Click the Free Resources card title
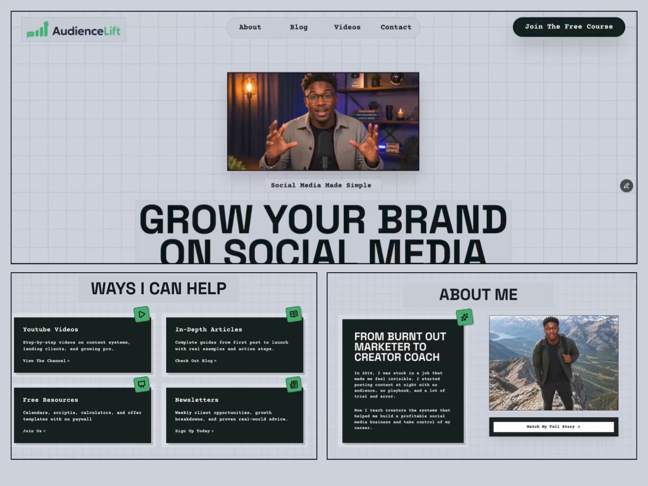This screenshot has height=486, width=648. 51,400
